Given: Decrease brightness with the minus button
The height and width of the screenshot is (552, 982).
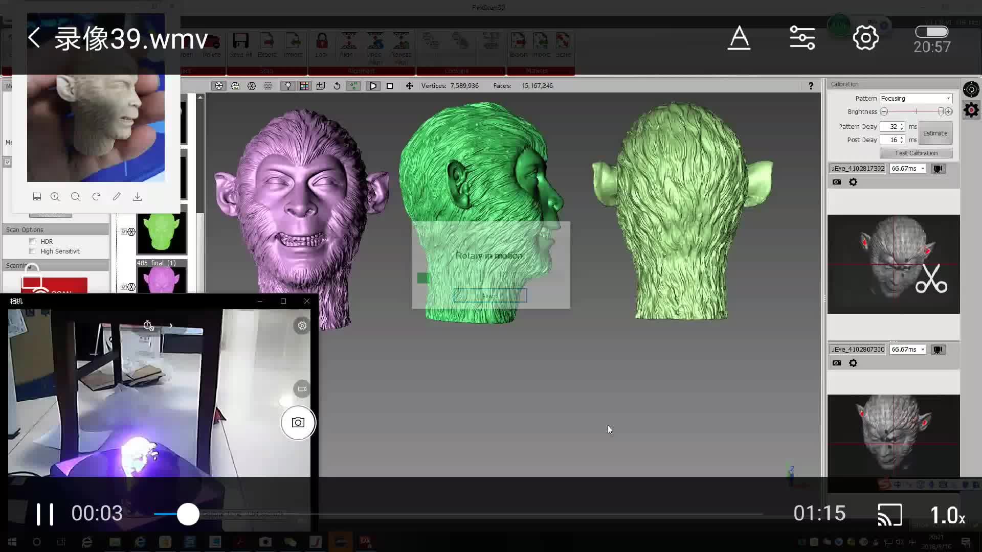Looking at the screenshot, I should pyautogui.click(x=884, y=111).
